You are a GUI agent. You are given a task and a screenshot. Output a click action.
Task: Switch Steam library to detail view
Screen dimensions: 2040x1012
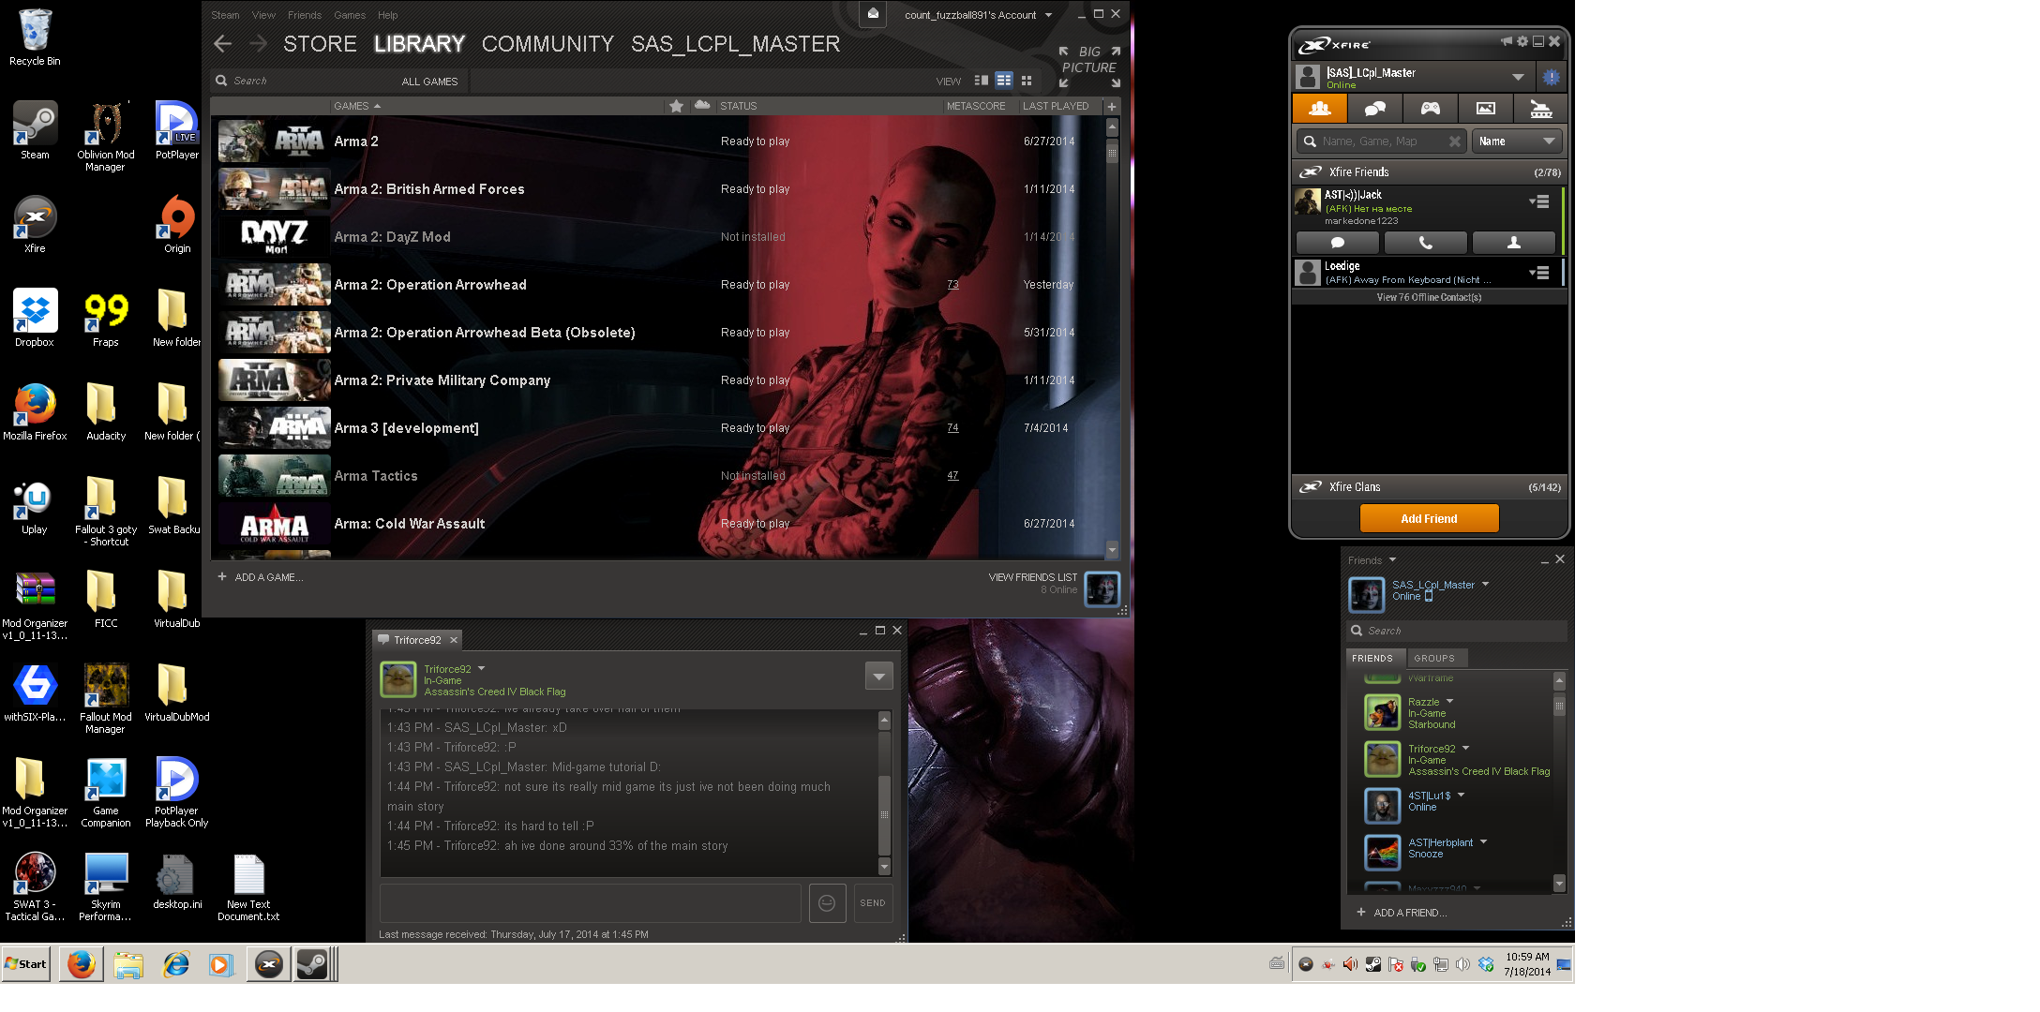(x=982, y=81)
